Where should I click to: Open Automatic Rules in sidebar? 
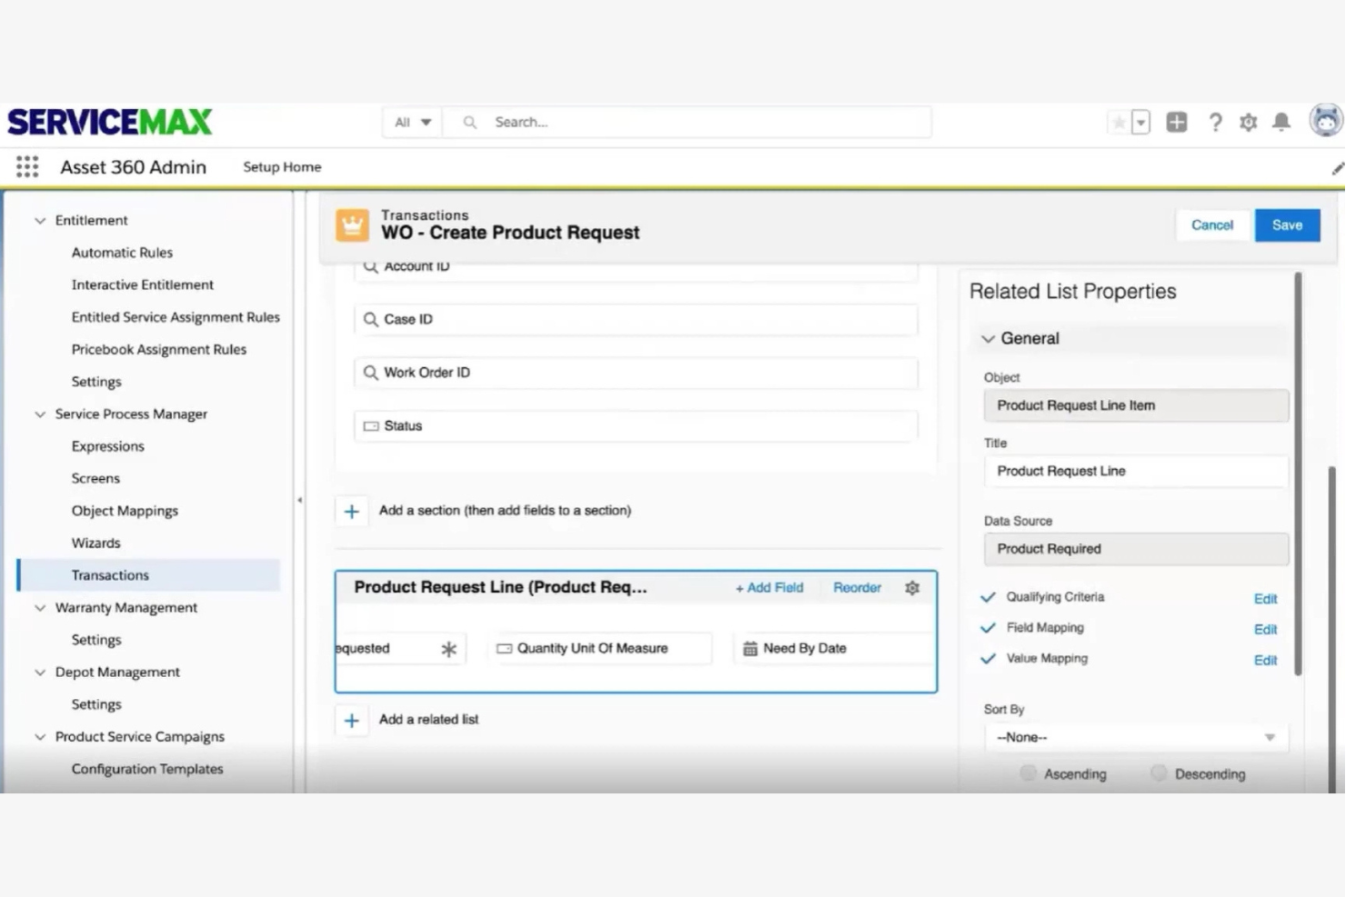tap(122, 253)
